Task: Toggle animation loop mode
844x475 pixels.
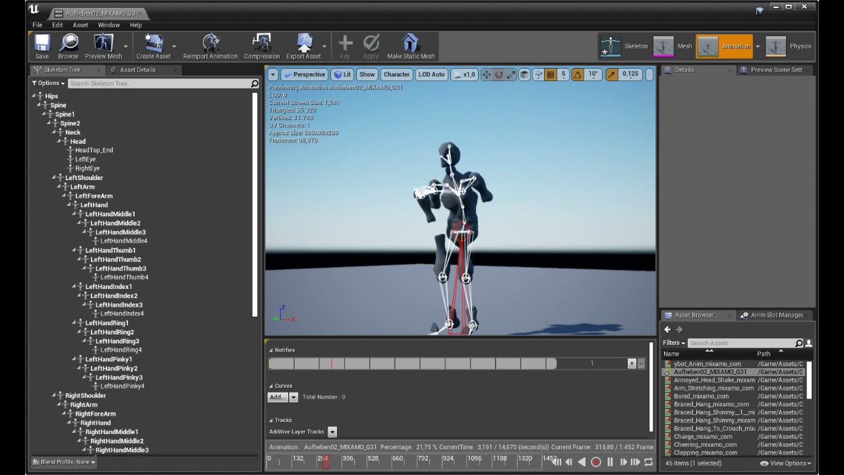Action: click(648, 462)
